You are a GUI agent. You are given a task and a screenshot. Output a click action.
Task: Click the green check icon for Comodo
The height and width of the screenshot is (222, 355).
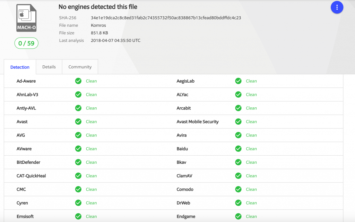(x=238, y=189)
